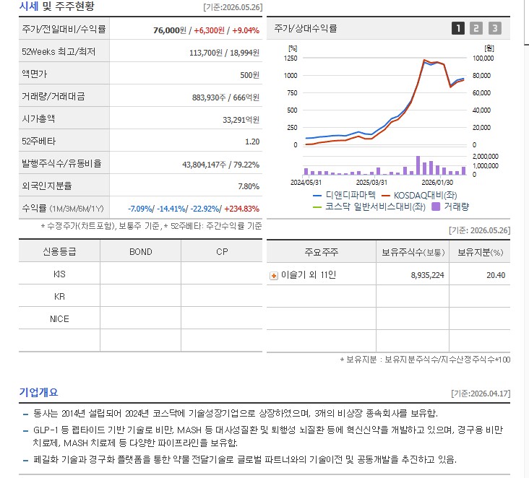
Task: Click 883,930주 / 666억원 trading volume value
Action: click(225, 97)
